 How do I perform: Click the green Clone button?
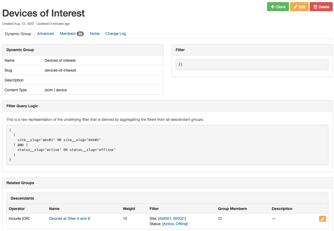point(278,7)
